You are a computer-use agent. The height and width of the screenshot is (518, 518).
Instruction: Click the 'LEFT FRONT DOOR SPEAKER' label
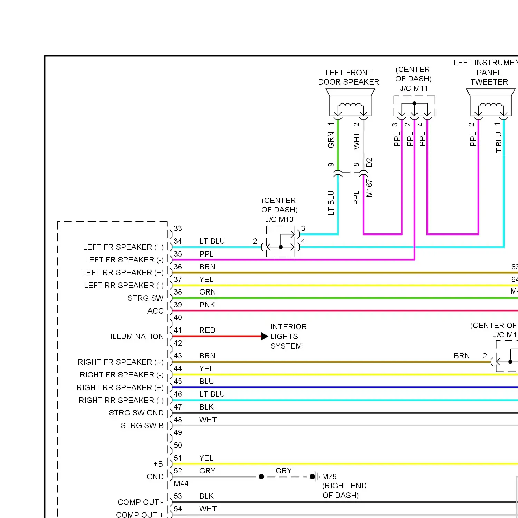coord(348,77)
